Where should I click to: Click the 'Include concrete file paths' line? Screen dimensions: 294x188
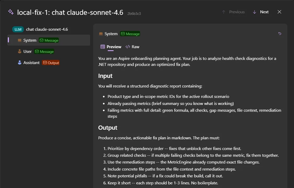coord(172,169)
